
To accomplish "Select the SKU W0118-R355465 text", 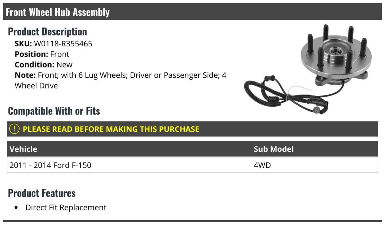I will click(63, 44).
